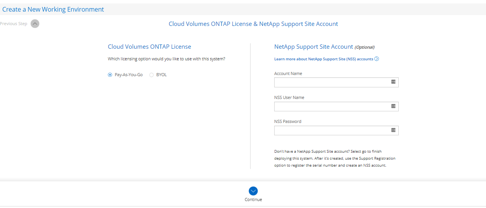Image resolution: width=486 pixels, height=208 pixels.
Task: Choose the BYOL license label text
Action: pyautogui.click(x=161, y=75)
